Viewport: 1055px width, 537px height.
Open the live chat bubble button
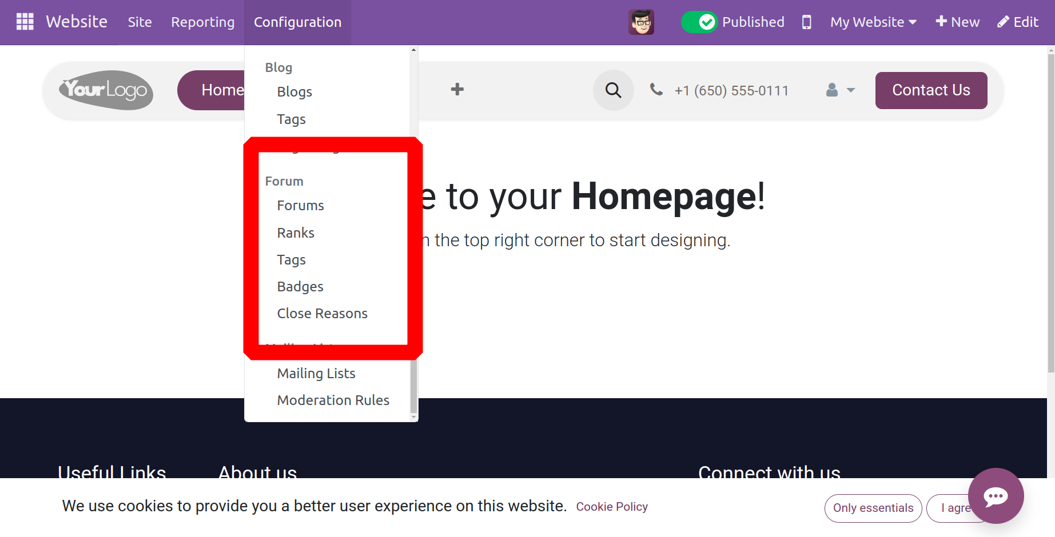tap(996, 496)
